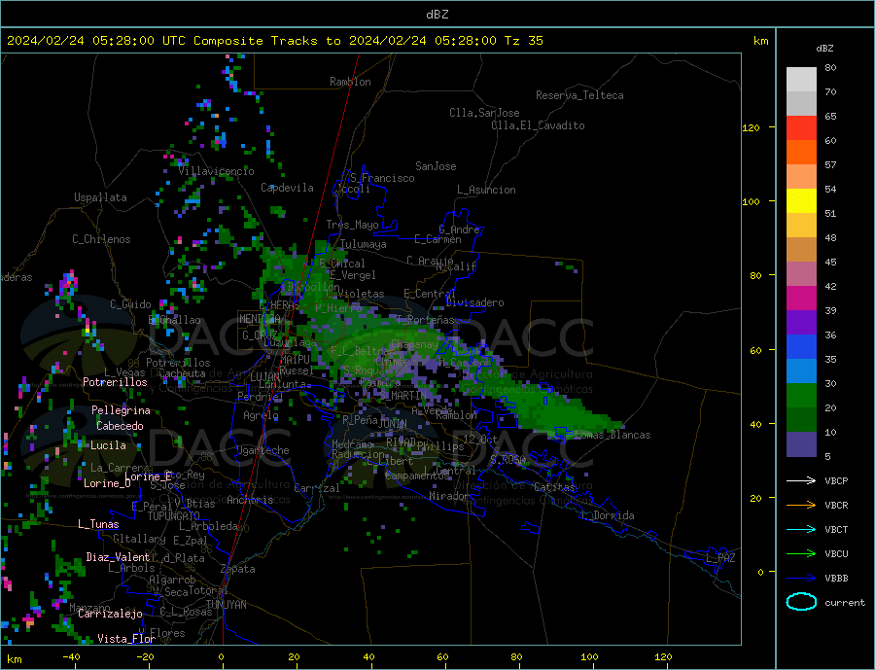The height and width of the screenshot is (670, 875).
Task: Click the 'current' legend label
Action: coord(845,603)
